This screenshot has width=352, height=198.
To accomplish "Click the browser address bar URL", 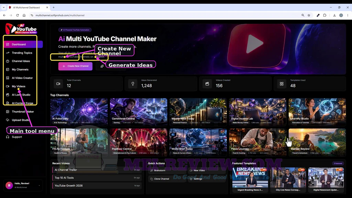I will [x=60, y=15].
